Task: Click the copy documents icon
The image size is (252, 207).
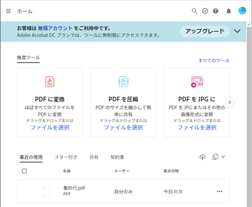Action: [215, 157]
